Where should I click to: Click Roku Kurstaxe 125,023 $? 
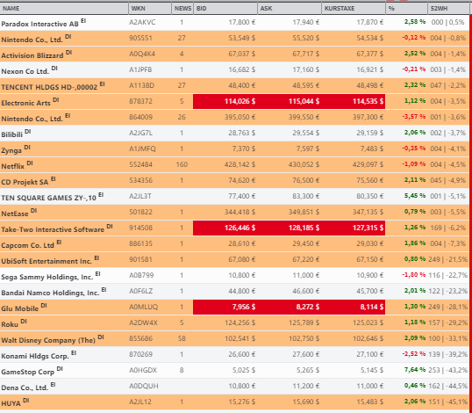(x=368, y=322)
